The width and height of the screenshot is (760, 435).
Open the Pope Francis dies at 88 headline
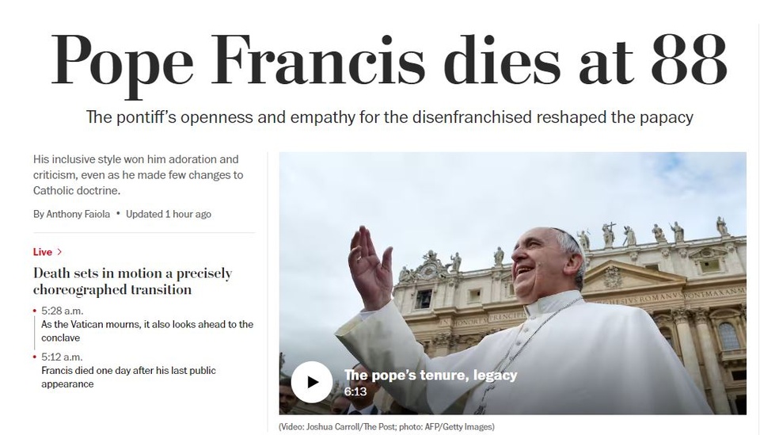pyautogui.click(x=389, y=62)
